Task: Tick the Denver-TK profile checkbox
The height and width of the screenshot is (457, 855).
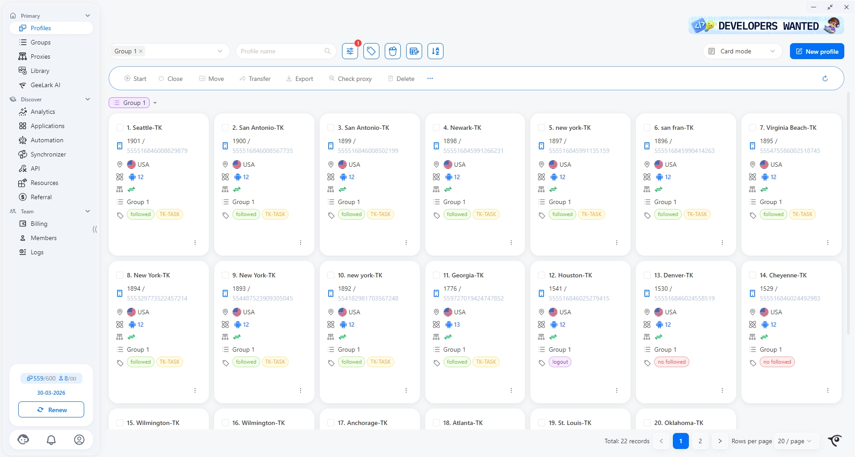Action: click(x=647, y=275)
